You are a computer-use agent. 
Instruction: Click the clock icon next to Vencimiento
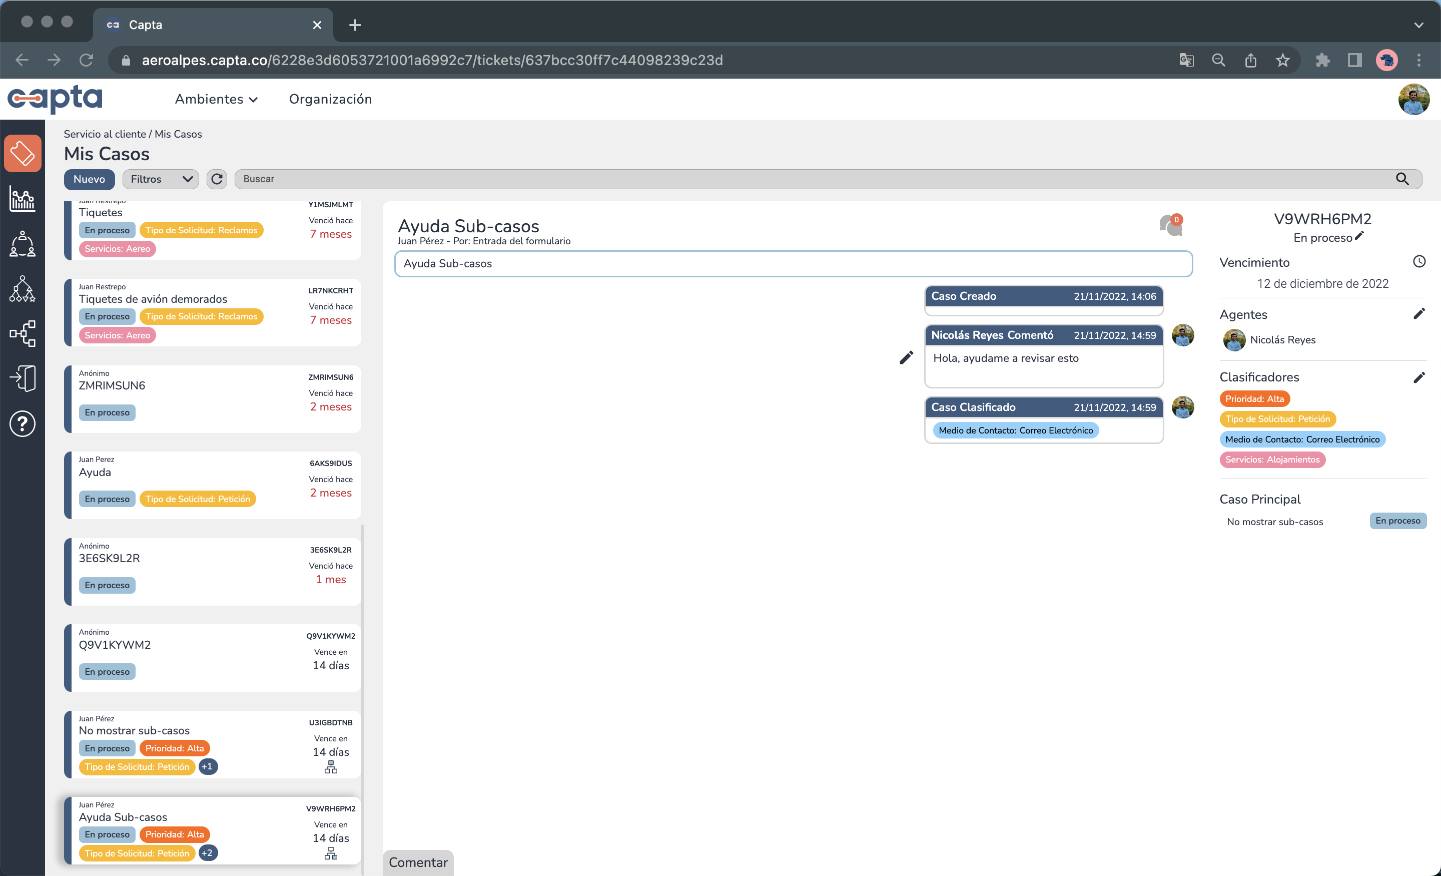[x=1419, y=262]
